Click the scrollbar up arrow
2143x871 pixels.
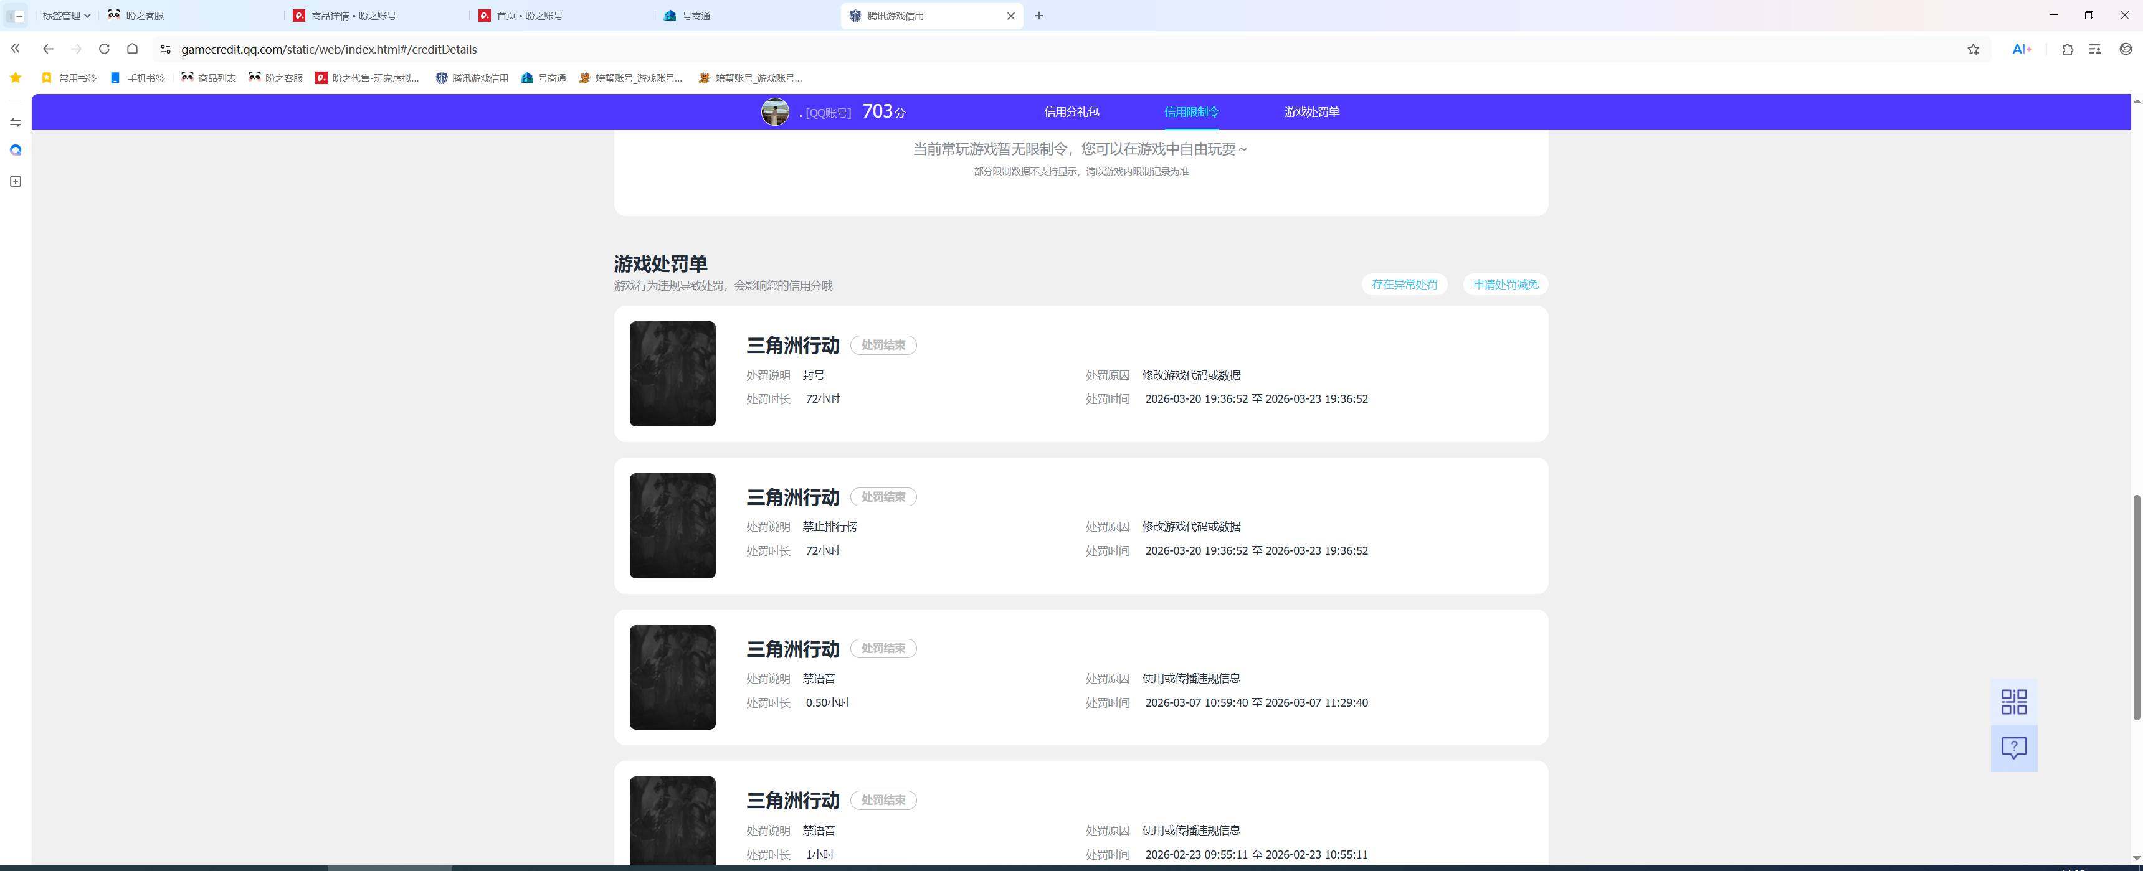(2136, 101)
